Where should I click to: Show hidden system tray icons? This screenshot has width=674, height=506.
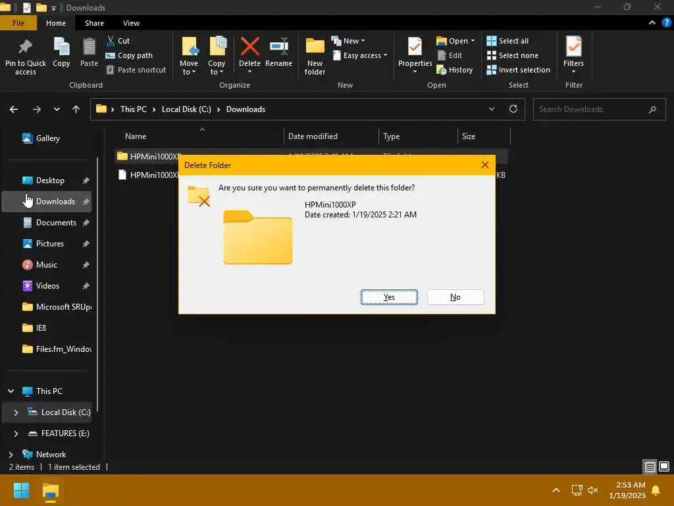coord(556,490)
